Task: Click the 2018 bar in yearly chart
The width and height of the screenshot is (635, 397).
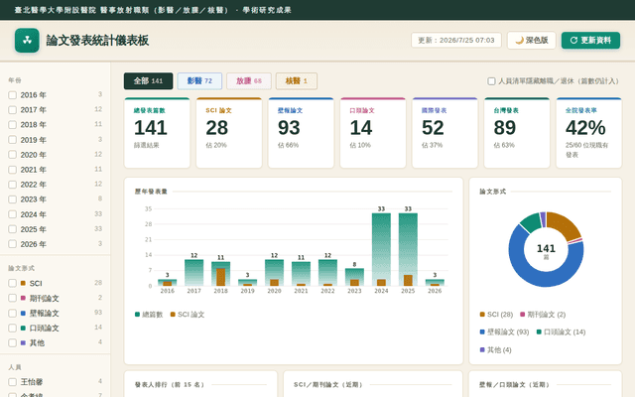Action: tap(220, 274)
